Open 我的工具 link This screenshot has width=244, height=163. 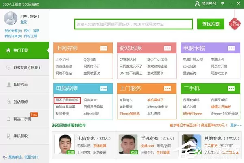30,36
